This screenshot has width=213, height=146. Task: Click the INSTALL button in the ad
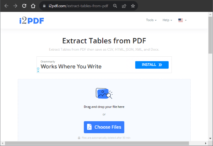tap(152, 65)
